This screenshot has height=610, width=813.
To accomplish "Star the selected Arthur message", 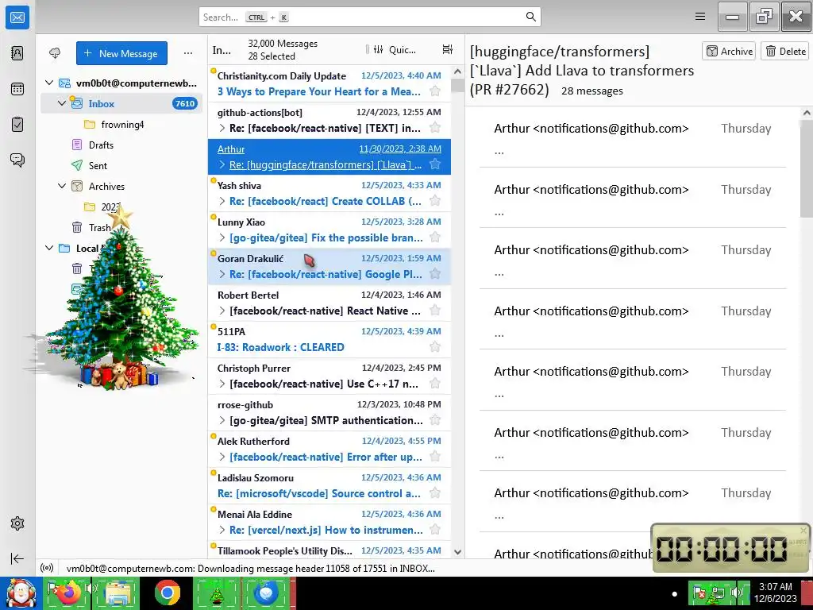I will (x=435, y=164).
